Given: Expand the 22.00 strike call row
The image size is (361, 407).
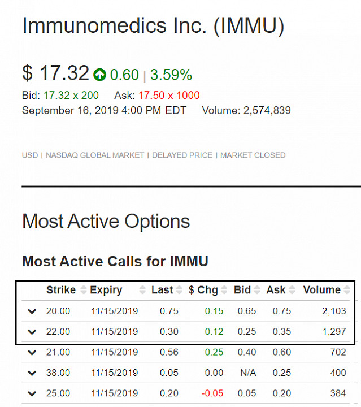Looking at the screenshot, I should [x=32, y=332].
